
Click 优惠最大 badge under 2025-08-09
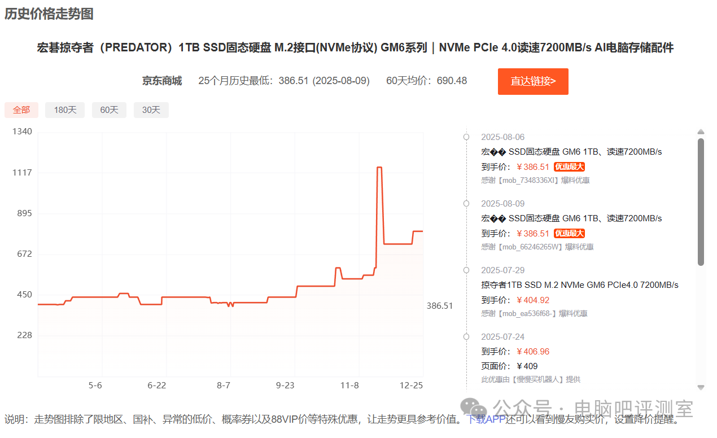click(569, 234)
